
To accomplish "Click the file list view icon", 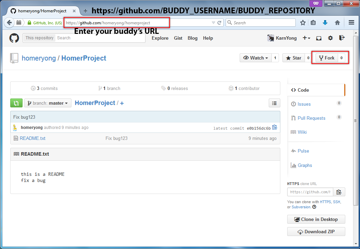I will tap(275, 103).
